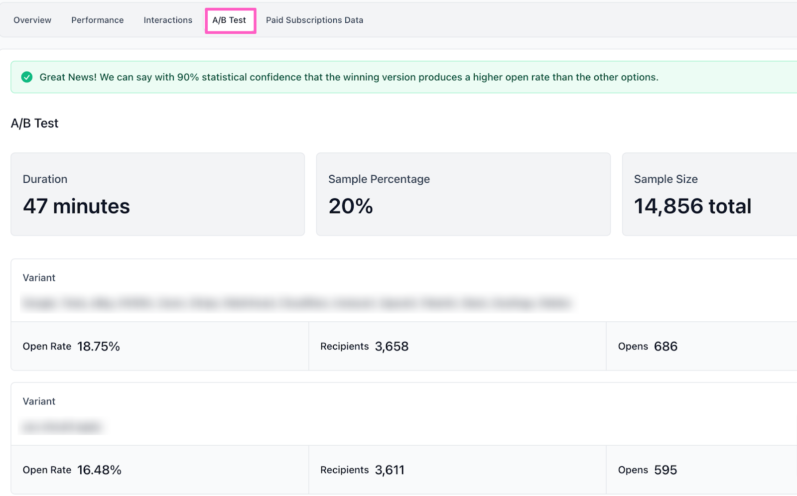Open the Overview tab

coord(32,20)
